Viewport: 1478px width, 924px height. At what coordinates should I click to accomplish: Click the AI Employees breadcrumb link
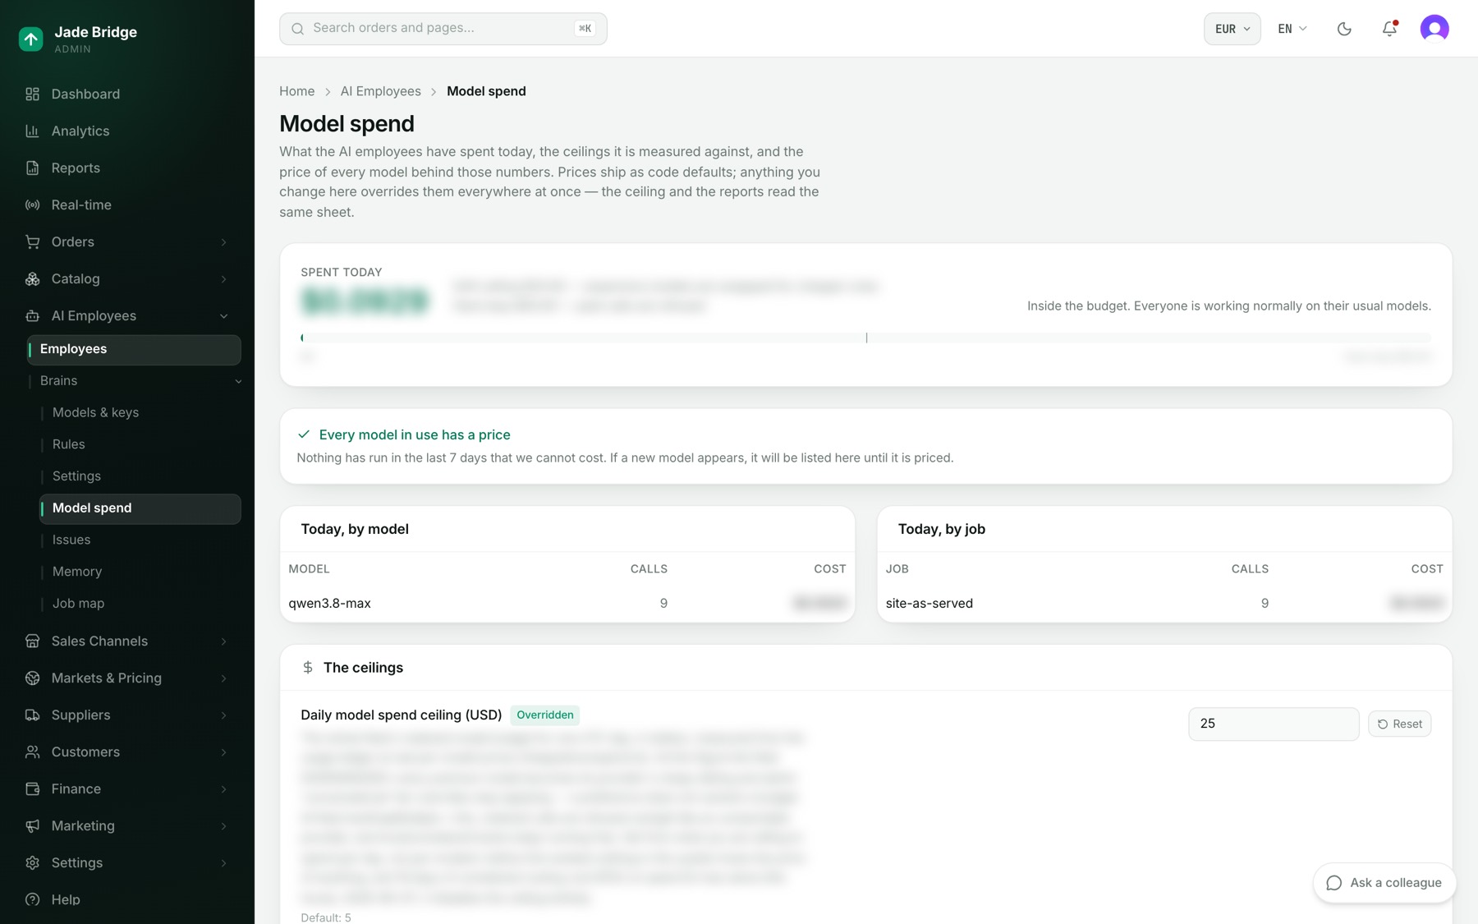pyautogui.click(x=380, y=91)
